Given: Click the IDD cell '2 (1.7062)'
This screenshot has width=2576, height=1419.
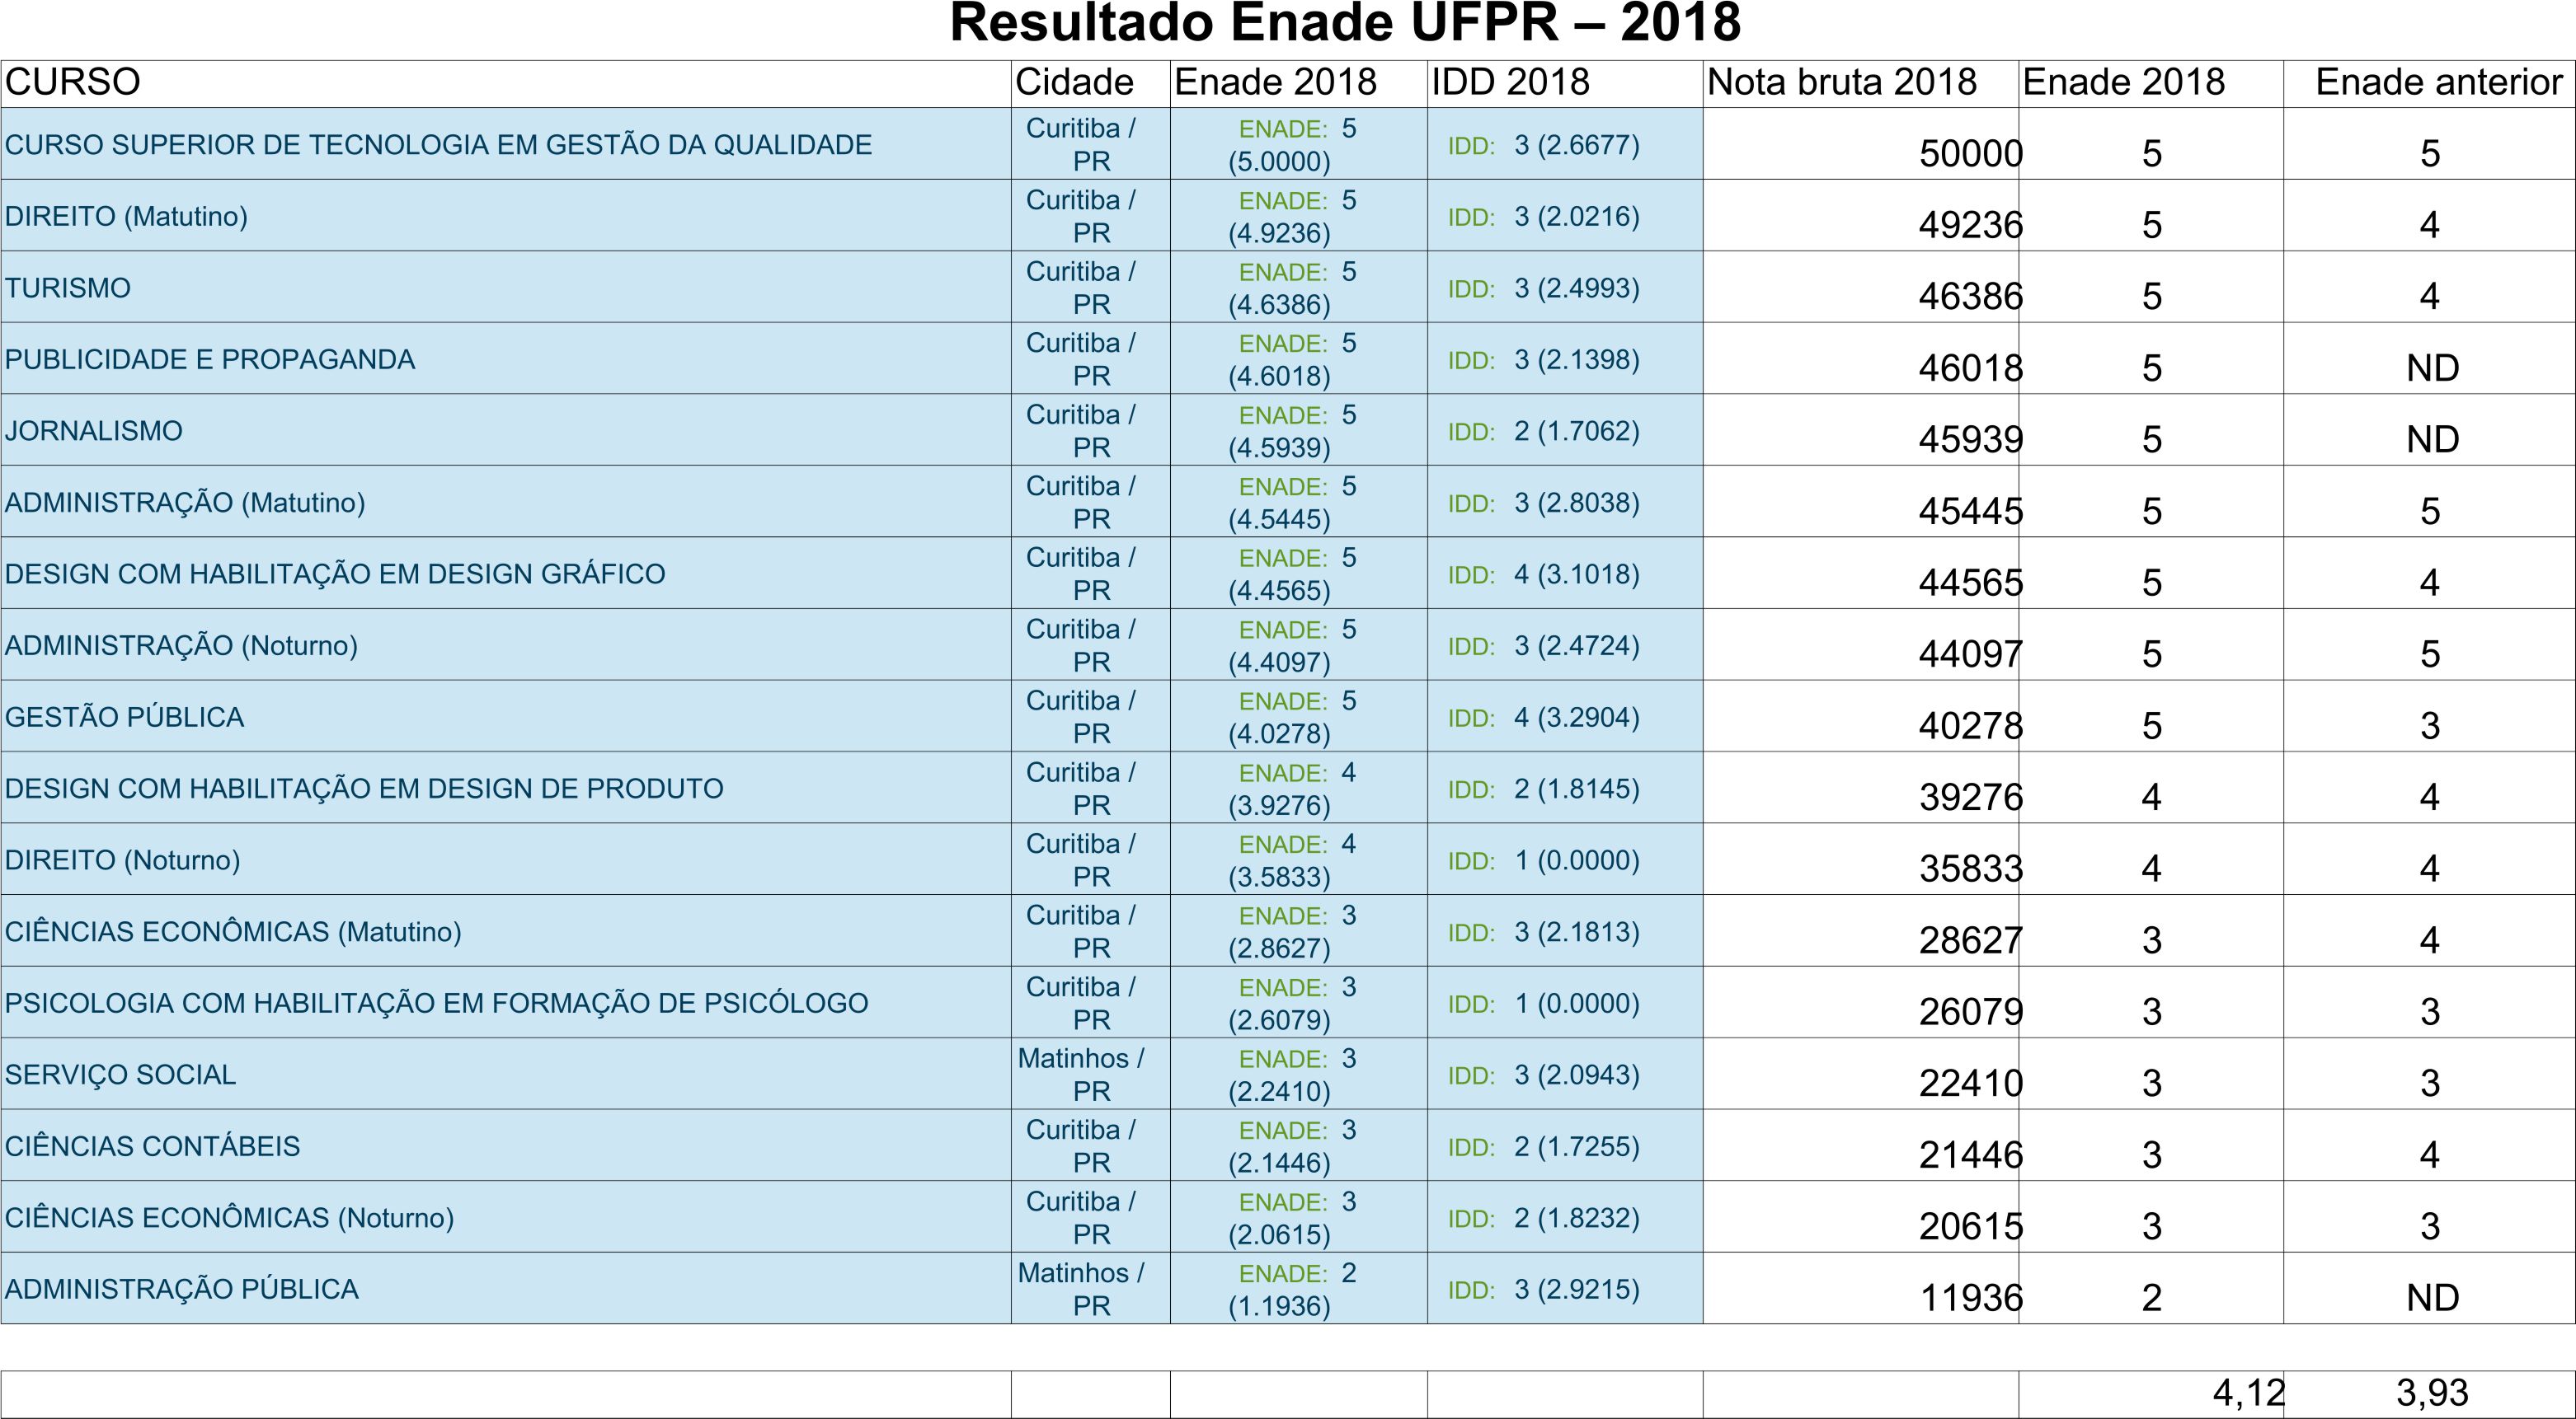Looking at the screenshot, I should point(1565,429).
